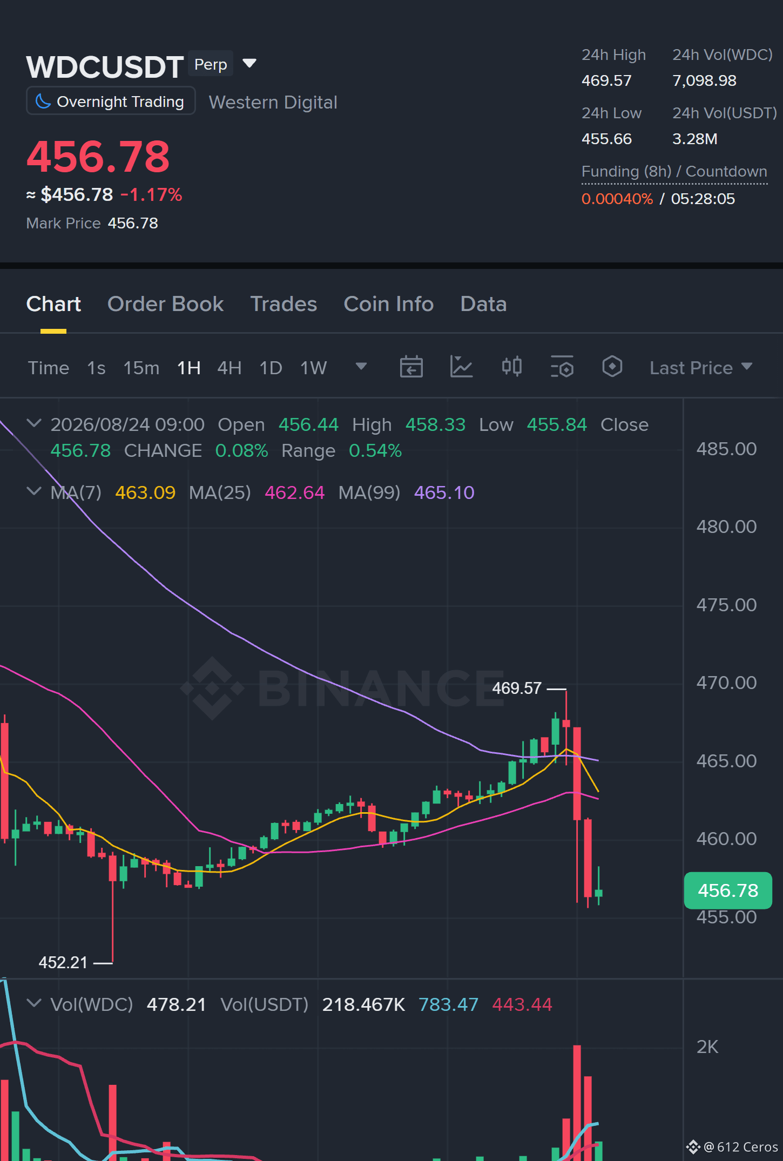The height and width of the screenshot is (1161, 783).
Task: Open the hexagon chart preferences icon
Action: tap(612, 367)
